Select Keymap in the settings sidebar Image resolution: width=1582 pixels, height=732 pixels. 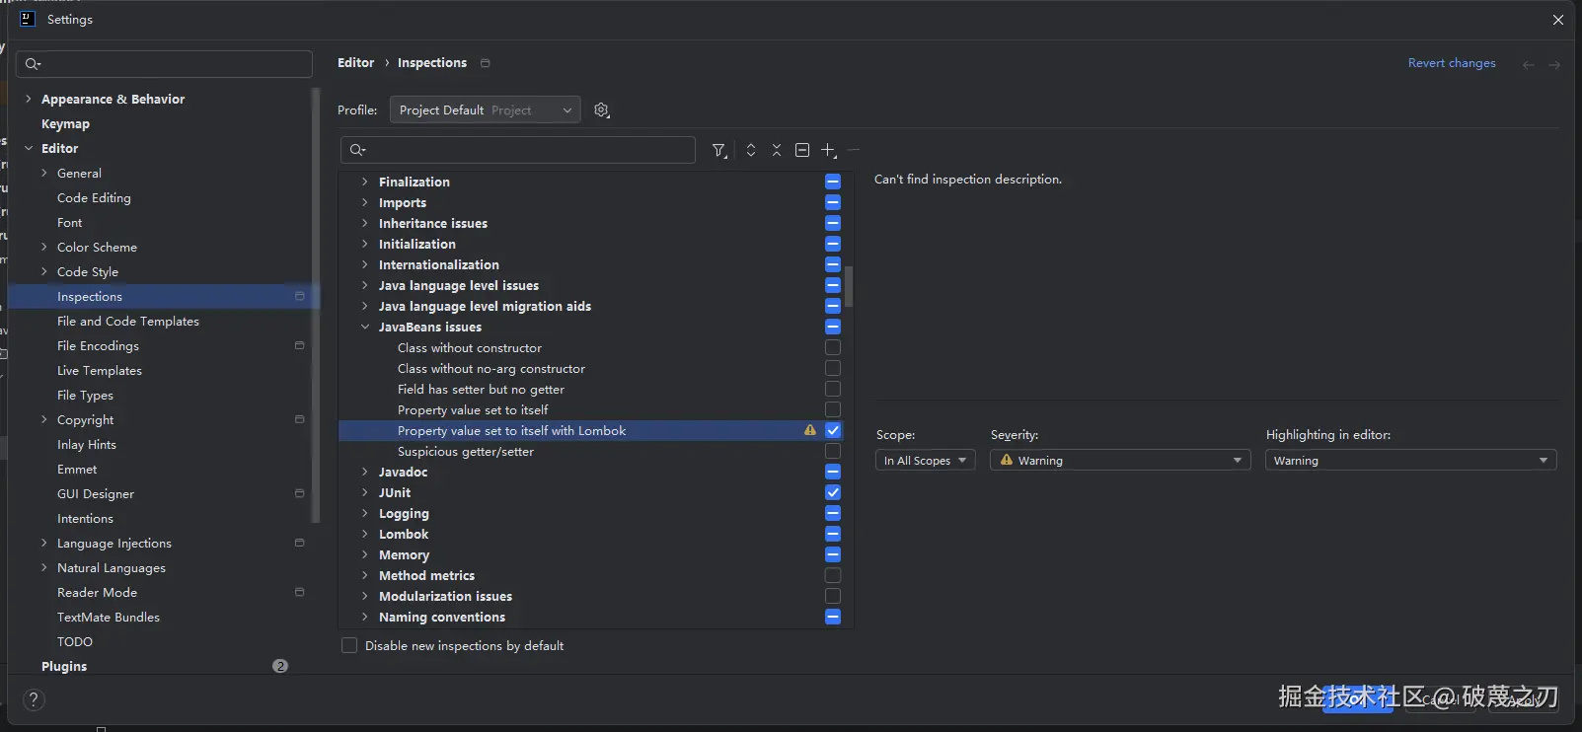65,123
